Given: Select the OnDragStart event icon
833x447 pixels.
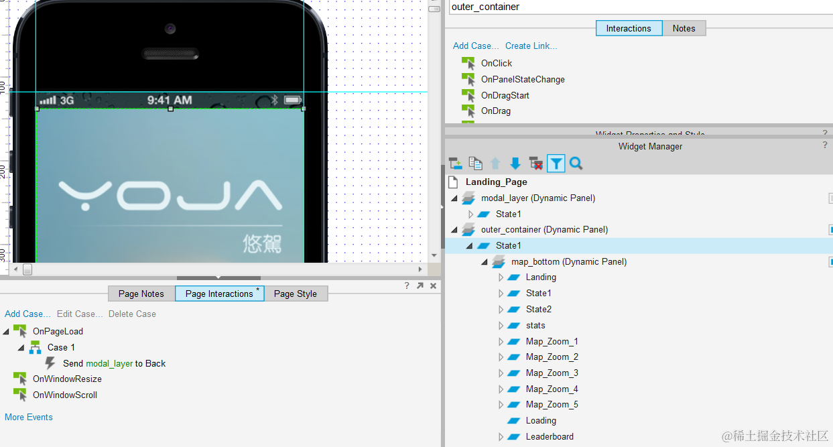Looking at the screenshot, I should 468,96.
